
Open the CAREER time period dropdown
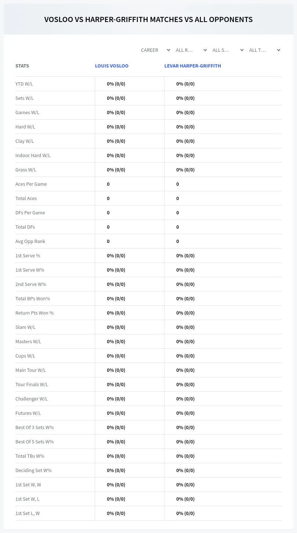tap(155, 50)
